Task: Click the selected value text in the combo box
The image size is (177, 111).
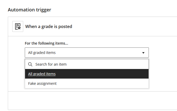Action: coord(42,53)
